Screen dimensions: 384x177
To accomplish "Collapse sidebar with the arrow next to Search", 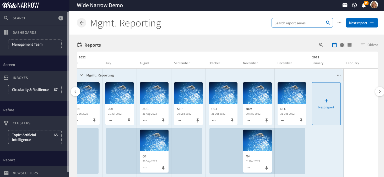I will pyautogui.click(x=61, y=18).
